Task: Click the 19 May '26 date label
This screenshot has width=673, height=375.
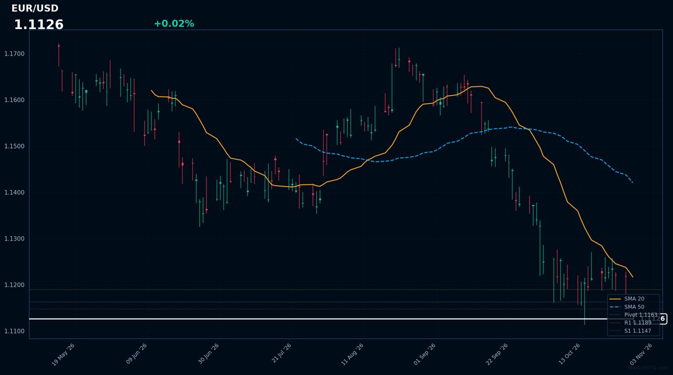Action: click(63, 354)
